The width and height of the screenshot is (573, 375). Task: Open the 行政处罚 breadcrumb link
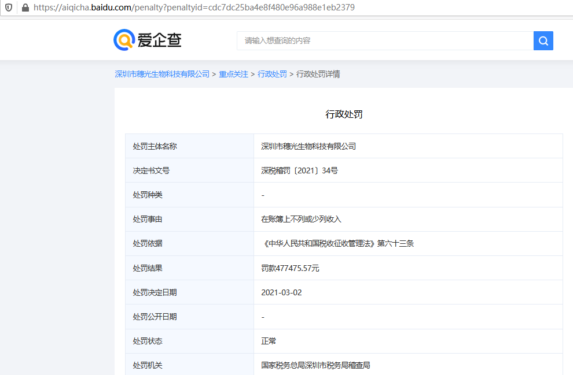pyautogui.click(x=272, y=74)
